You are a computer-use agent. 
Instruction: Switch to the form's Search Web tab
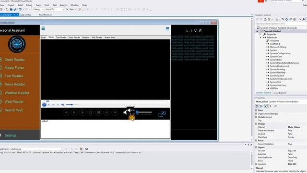click(x=109, y=37)
